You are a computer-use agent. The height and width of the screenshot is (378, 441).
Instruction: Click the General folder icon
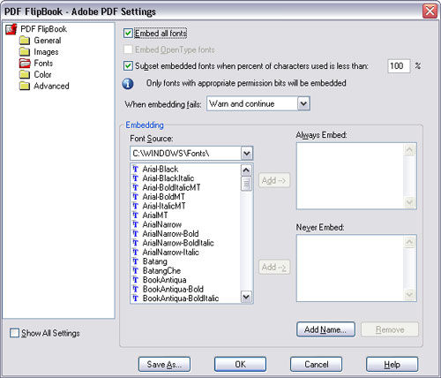(x=25, y=41)
